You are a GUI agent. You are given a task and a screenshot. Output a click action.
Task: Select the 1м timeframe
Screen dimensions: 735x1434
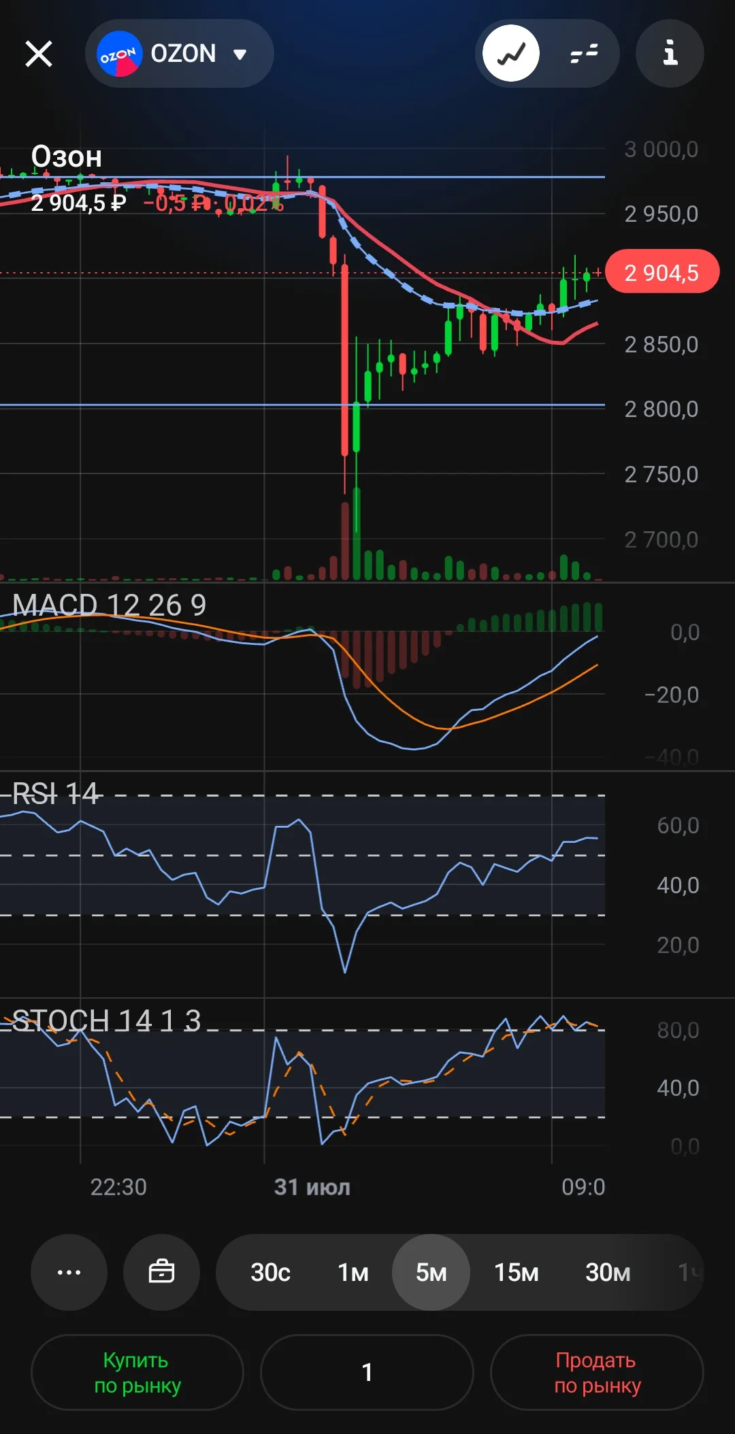pyautogui.click(x=353, y=1272)
